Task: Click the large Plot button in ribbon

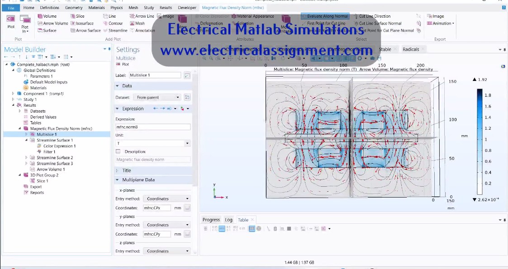Action: (x=11, y=22)
